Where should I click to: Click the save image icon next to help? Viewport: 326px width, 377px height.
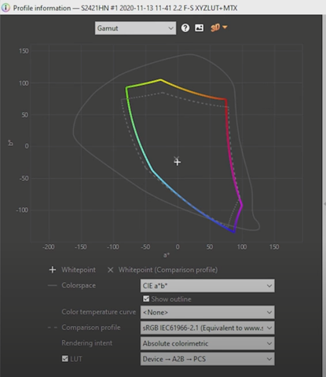click(199, 27)
